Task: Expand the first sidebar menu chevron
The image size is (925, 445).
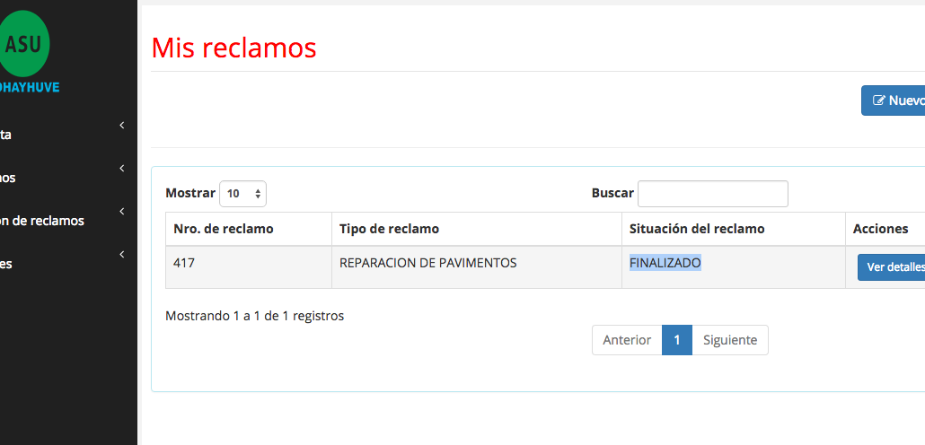Action: [121, 126]
